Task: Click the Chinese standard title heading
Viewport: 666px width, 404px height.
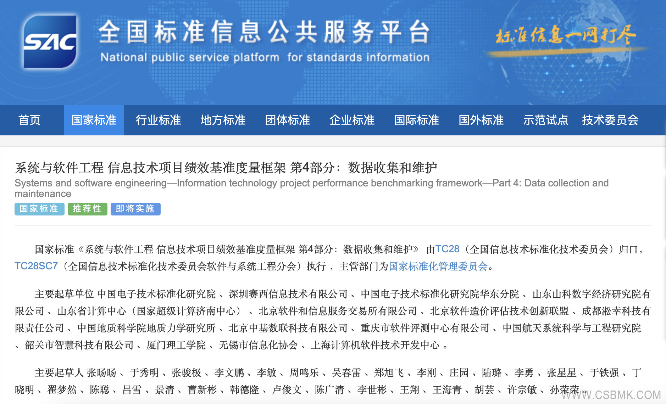Action: point(226,168)
